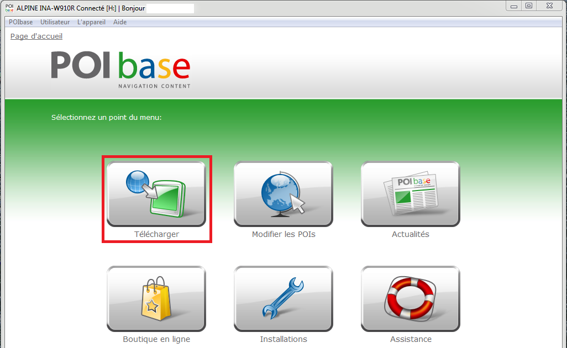Screen dimensions: 567x348
Task: Open the Utilisateur menu
Action: tap(55, 22)
